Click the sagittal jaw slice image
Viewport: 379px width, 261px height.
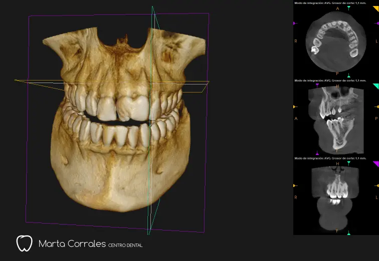336,120
